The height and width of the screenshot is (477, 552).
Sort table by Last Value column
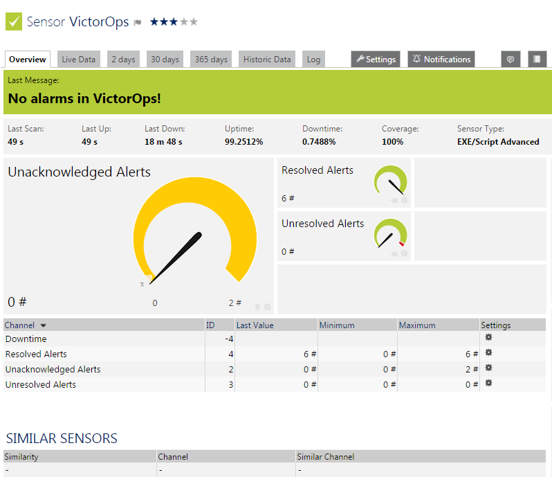(x=255, y=325)
